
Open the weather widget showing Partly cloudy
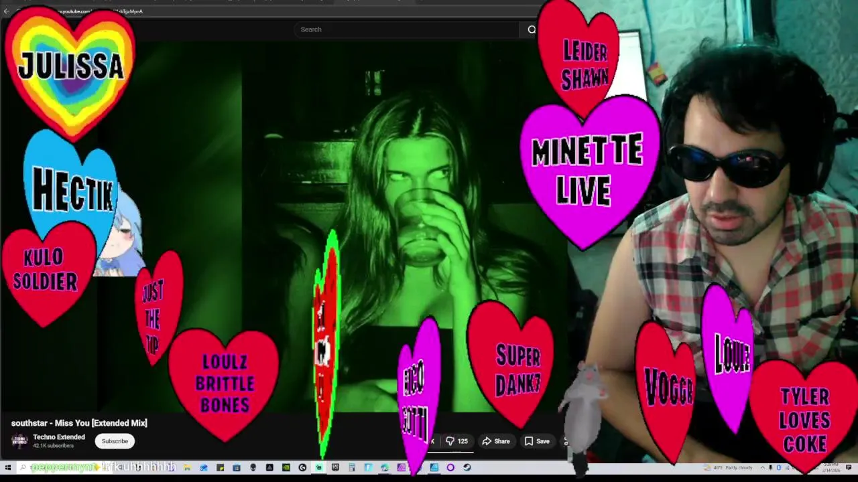pos(728,467)
